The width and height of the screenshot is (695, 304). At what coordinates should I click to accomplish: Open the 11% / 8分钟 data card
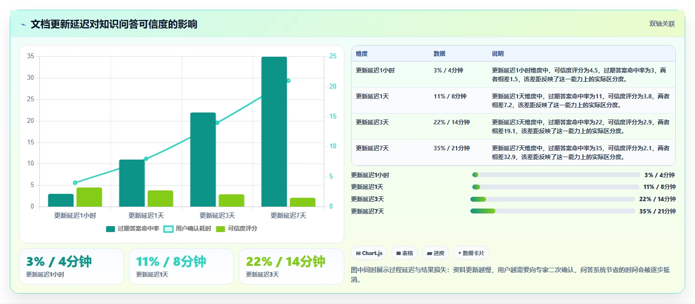tap(181, 266)
